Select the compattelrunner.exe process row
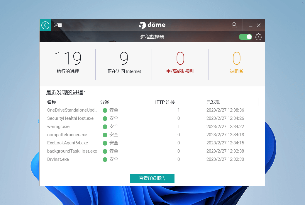305x205 pixels. (67, 135)
